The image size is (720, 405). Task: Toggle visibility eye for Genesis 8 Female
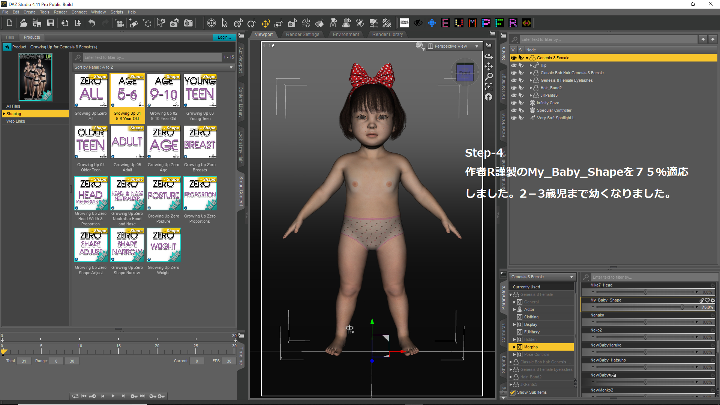pyautogui.click(x=514, y=58)
